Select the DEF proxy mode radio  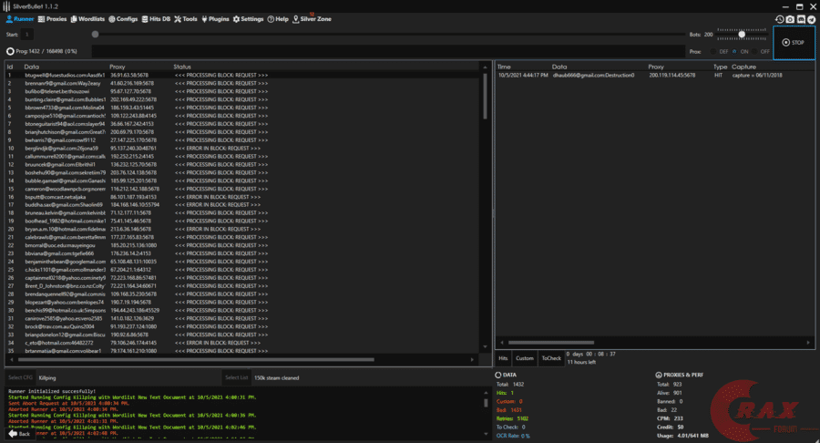tap(714, 52)
